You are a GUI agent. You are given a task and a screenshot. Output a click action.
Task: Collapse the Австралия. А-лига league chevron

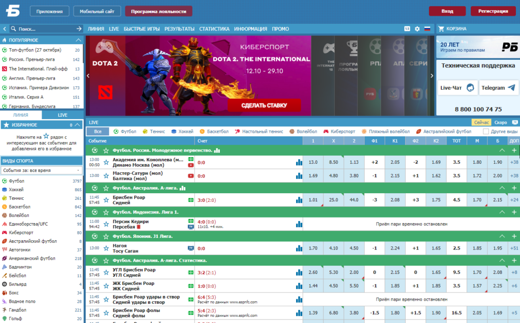coord(502,188)
